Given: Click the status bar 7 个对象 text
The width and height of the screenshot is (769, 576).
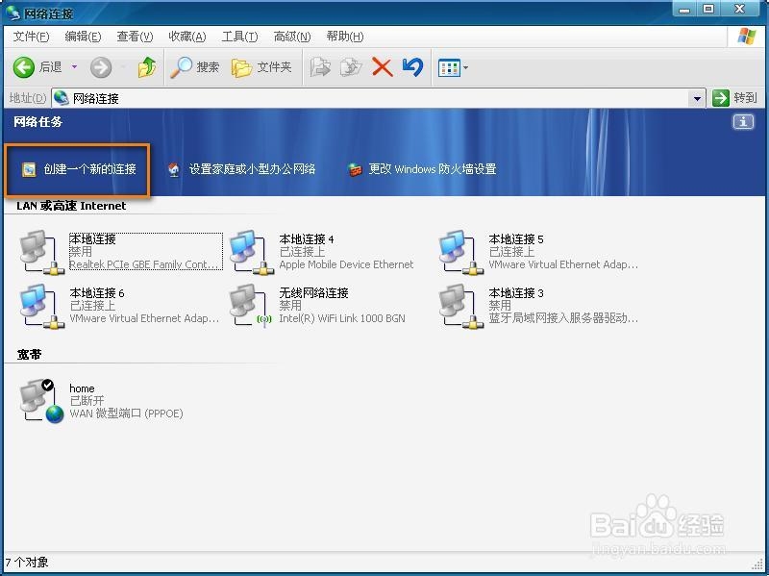Looking at the screenshot, I should pos(27,563).
